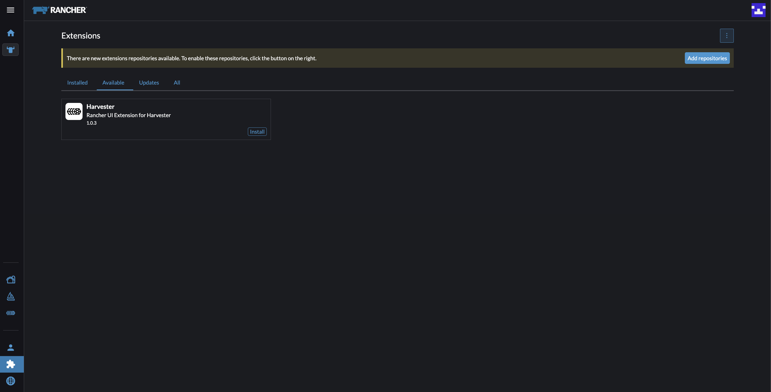Click the Add repositories button
Screen dimensions: 771x392
(707, 58)
